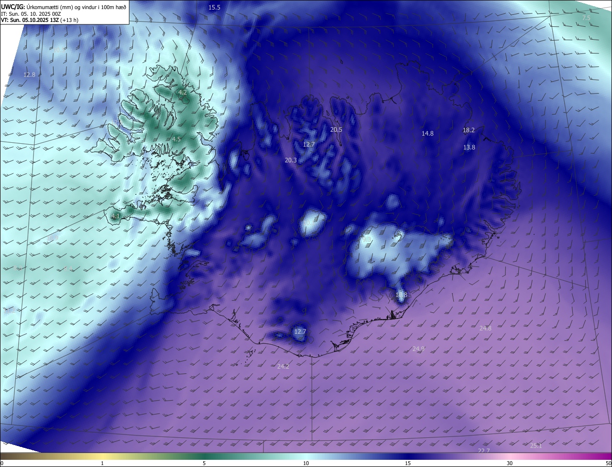Image resolution: width=612 pixels, height=467 pixels.
Task: Click the 22.7 value label on the map
Action: tap(484, 451)
